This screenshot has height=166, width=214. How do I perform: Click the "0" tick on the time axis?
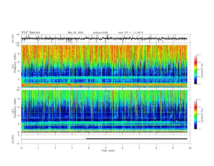[21, 148]
